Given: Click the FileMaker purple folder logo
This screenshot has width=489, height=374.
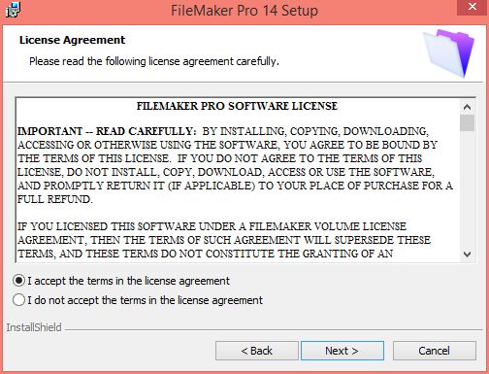Looking at the screenshot, I should [449, 52].
